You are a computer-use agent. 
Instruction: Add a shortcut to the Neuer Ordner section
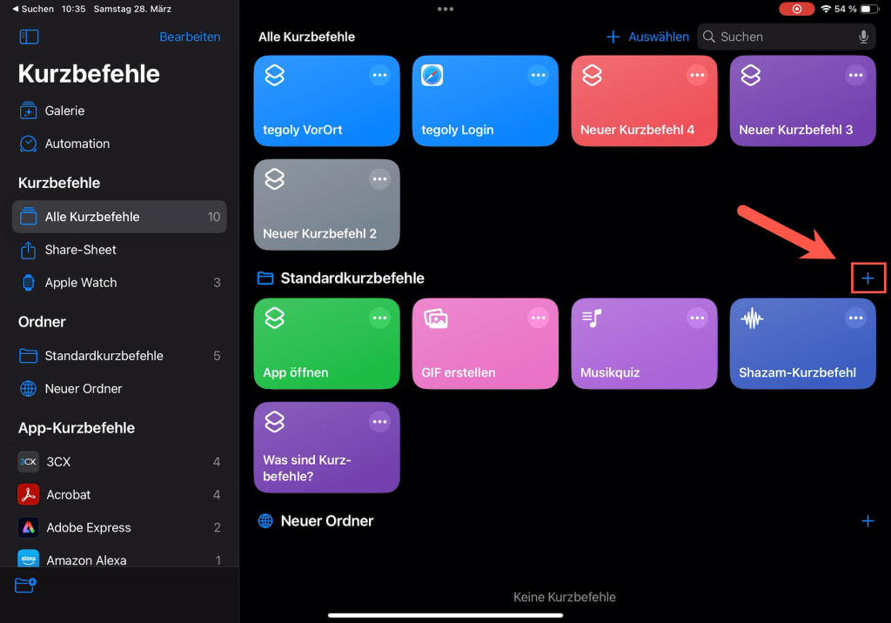pos(868,521)
